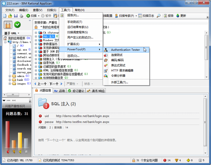Viewport: 211px width, 165px height.
Task: Launch Authentication Tester PowerTool
Action: point(126,50)
